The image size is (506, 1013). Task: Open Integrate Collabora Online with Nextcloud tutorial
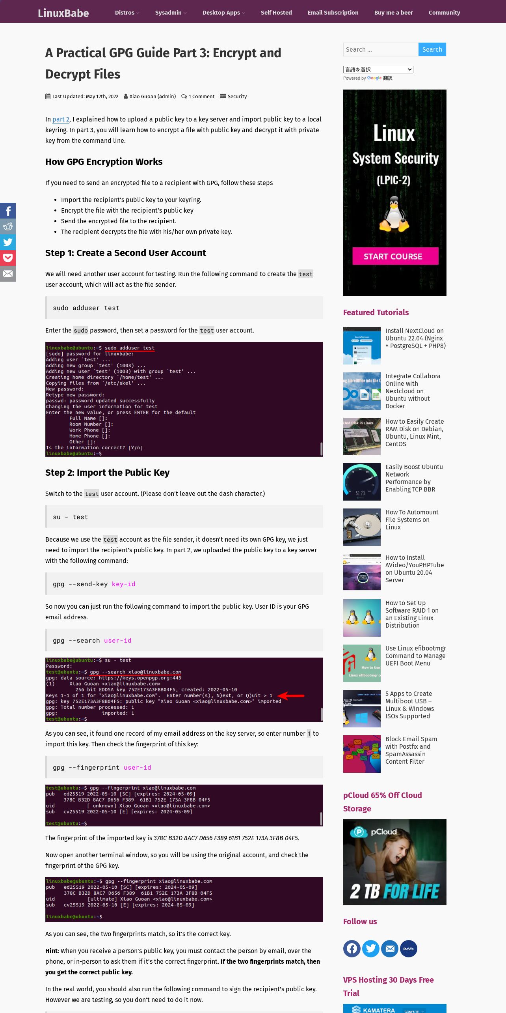click(x=413, y=391)
